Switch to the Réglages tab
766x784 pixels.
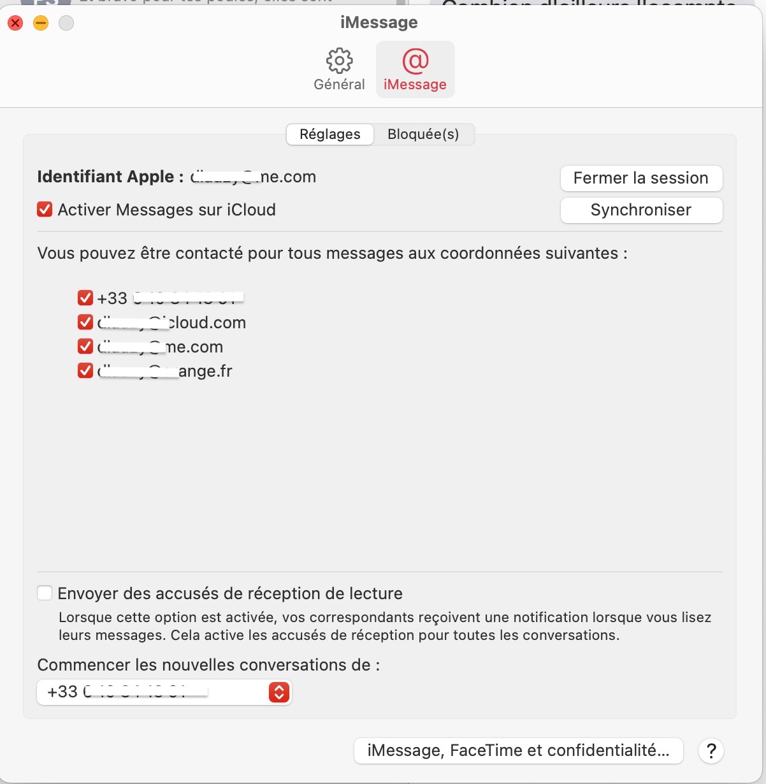(x=330, y=134)
